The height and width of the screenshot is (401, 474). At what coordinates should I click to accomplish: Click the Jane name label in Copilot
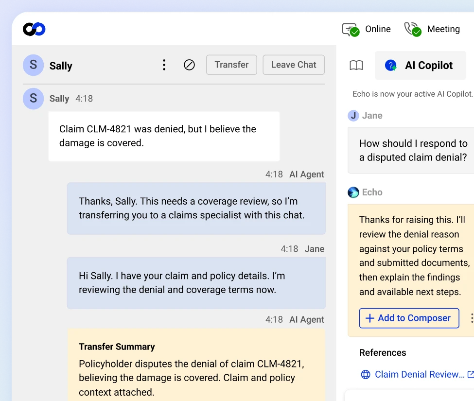(372, 115)
